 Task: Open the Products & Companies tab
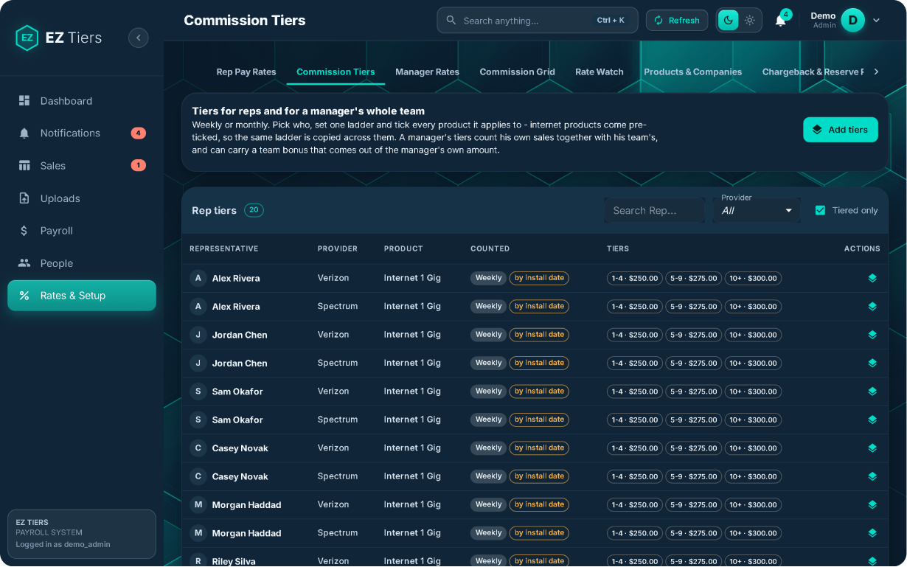coord(692,72)
